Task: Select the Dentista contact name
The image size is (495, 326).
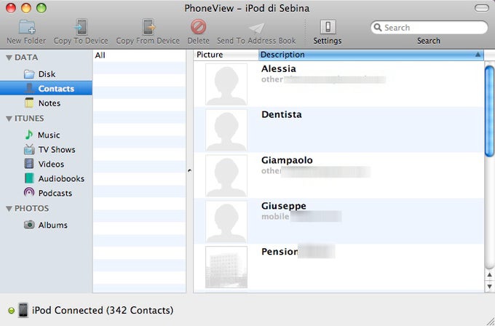Action: 281,114
